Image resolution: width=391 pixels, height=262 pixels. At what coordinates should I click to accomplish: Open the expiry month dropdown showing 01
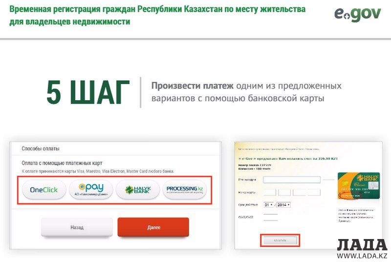tap(268, 205)
